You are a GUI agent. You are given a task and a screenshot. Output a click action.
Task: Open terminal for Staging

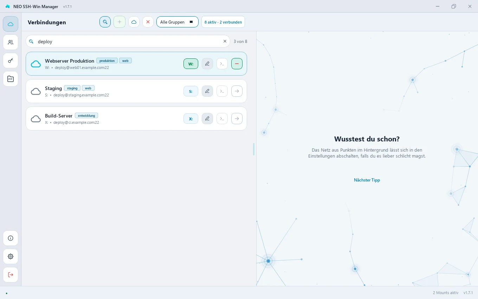(x=222, y=91)
